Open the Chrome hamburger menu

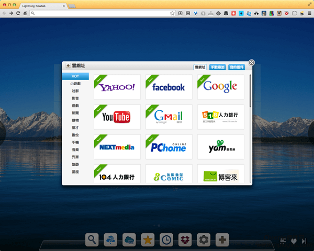point(309,13)
